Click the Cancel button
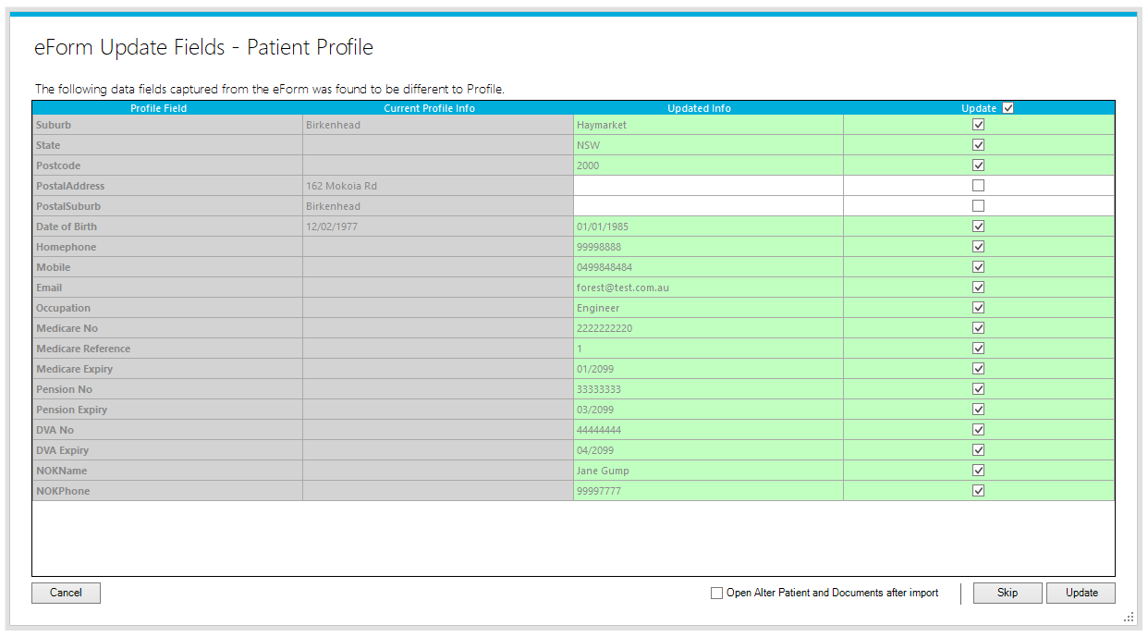 coord(66,593)
